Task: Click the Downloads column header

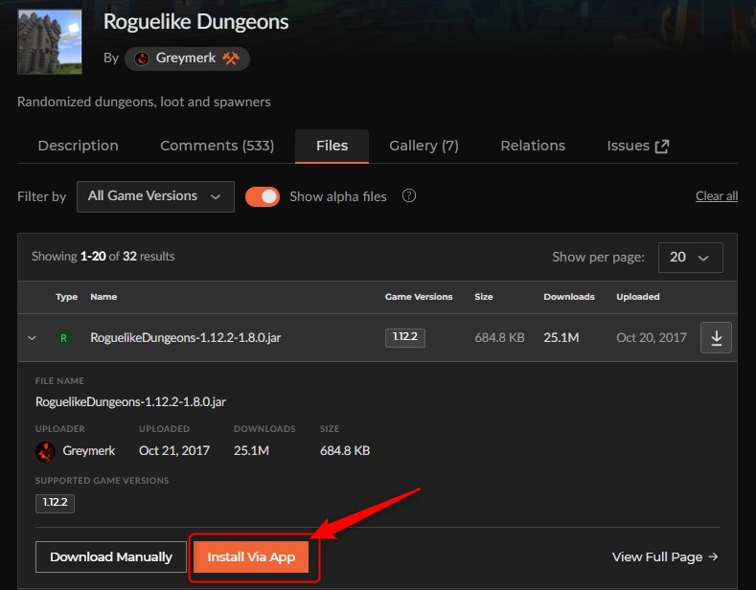Action: (x=569, y=297)
